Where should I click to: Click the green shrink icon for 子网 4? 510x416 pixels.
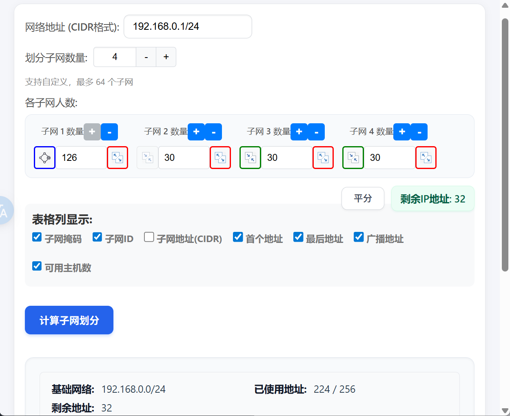pyautogui.click(x=353, y=158)
